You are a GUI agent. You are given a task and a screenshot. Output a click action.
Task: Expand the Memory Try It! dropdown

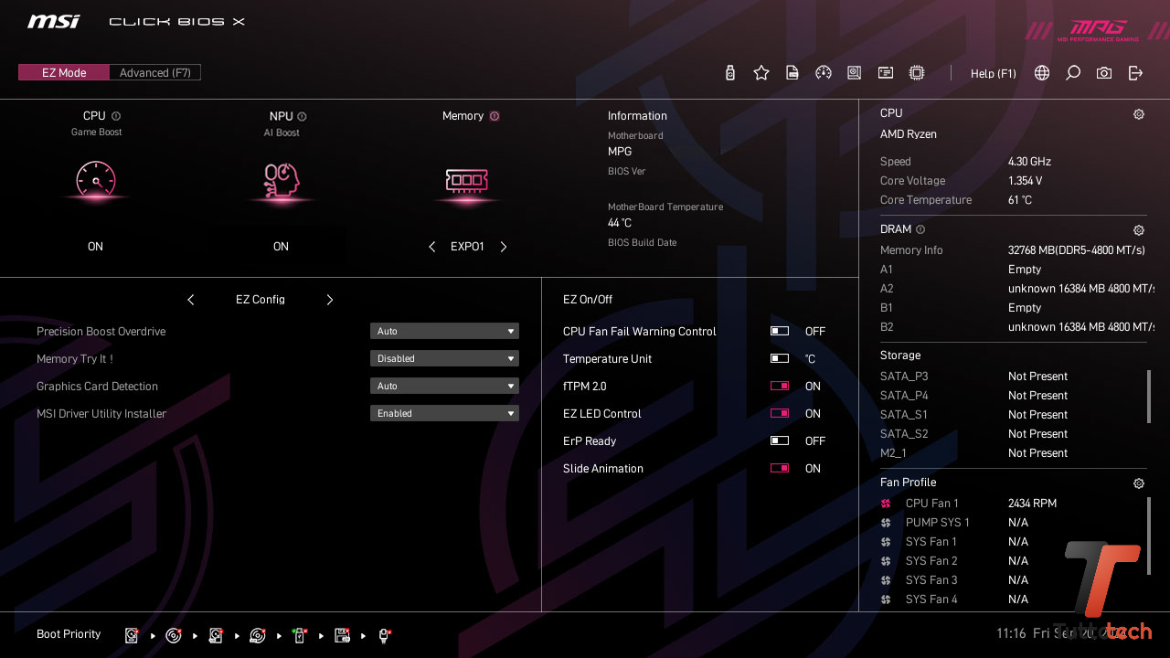point(444,359)
